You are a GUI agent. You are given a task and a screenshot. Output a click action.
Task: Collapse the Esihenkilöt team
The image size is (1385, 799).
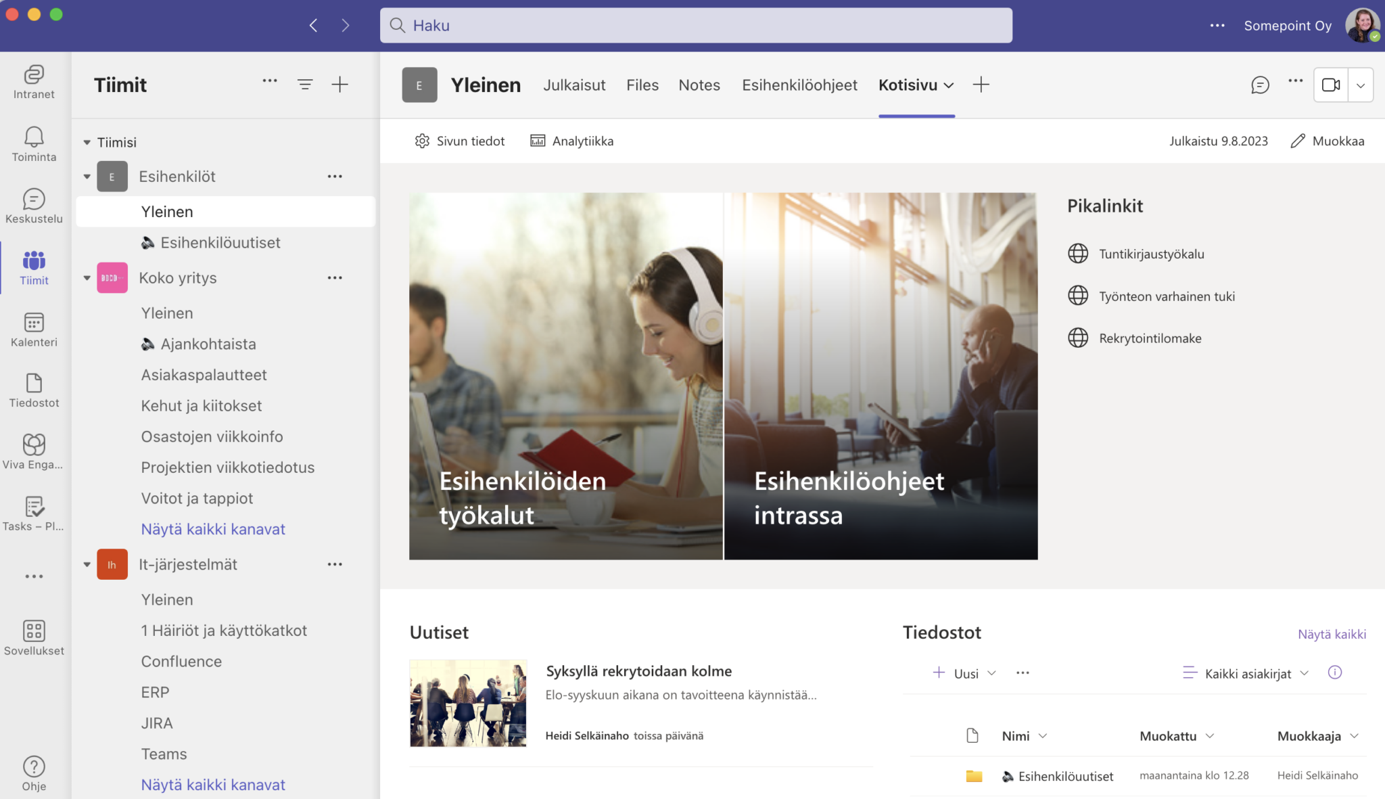point(87,177)
